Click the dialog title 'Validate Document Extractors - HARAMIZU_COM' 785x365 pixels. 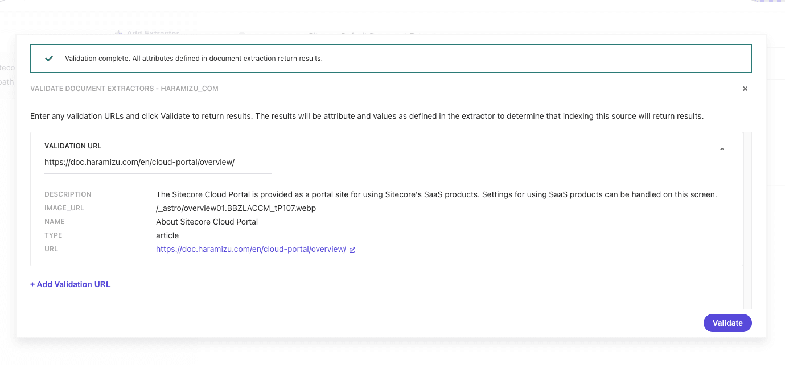coord(124,89)
